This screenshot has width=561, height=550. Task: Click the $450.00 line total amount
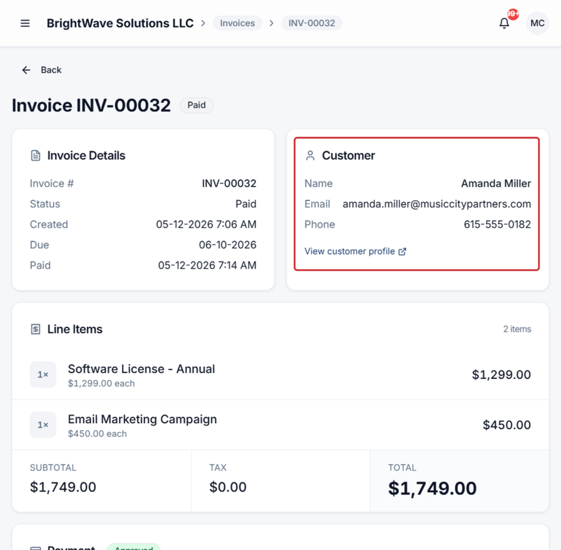pyautogui.click(x=507, y=424)
